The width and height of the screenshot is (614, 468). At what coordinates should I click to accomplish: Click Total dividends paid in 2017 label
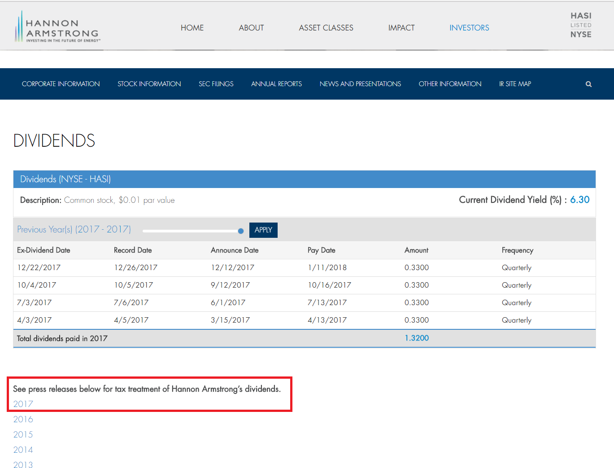tap(62, 339)
